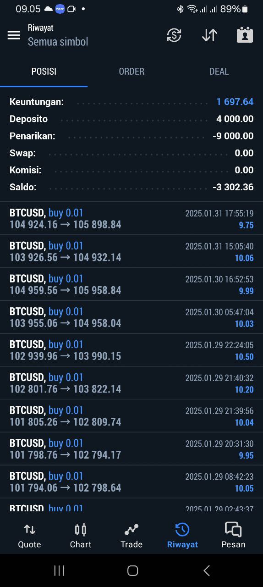Image resolution: width=263 pixels, height=587 pixels.
Task: Expand the BTCUSD position with profit 10.50
Action: click(x=131, y=350)
